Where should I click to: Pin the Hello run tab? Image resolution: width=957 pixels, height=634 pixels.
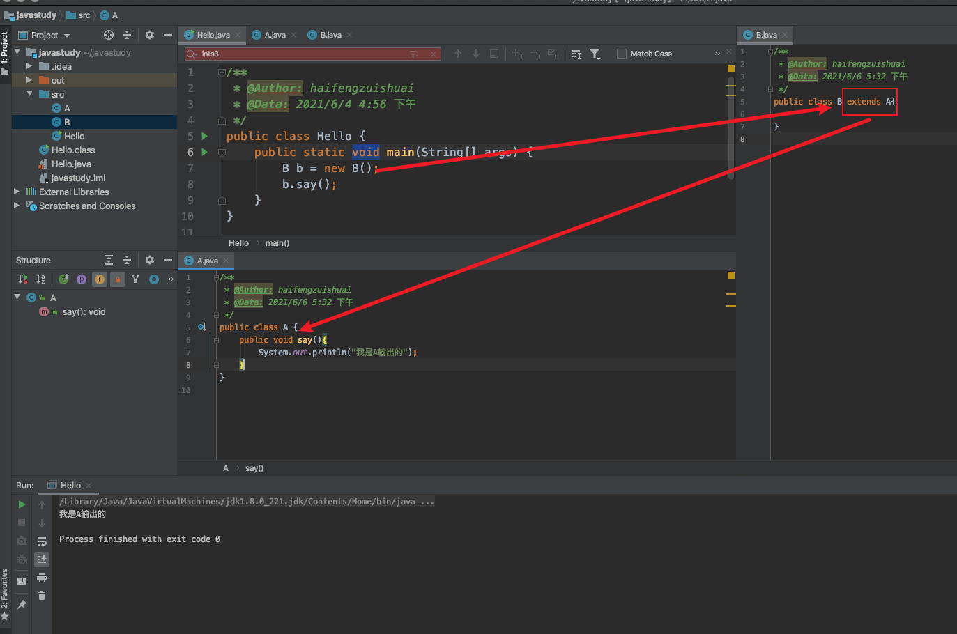(x=22, y=605)
